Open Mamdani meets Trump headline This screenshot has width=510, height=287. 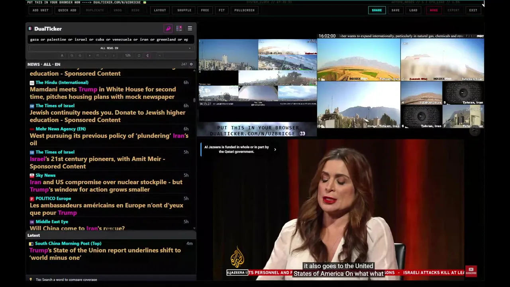102,93
